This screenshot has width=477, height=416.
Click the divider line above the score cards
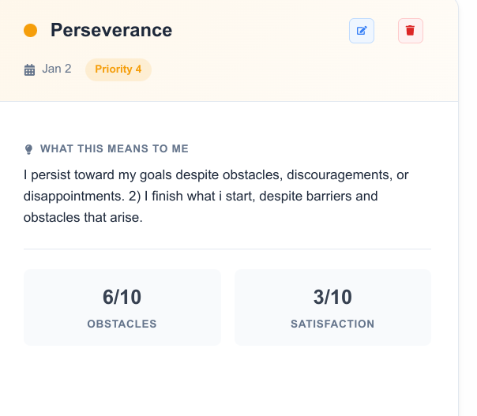pos(227,249)
